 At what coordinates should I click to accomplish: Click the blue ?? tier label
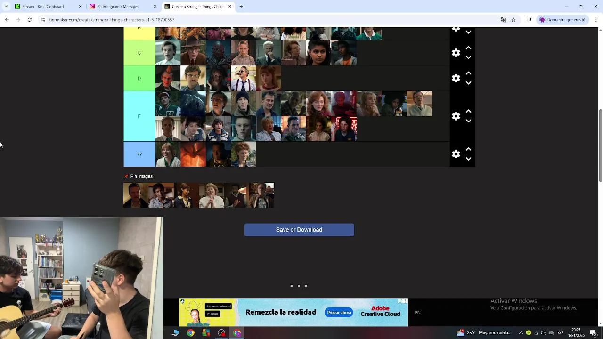[139, 154]
